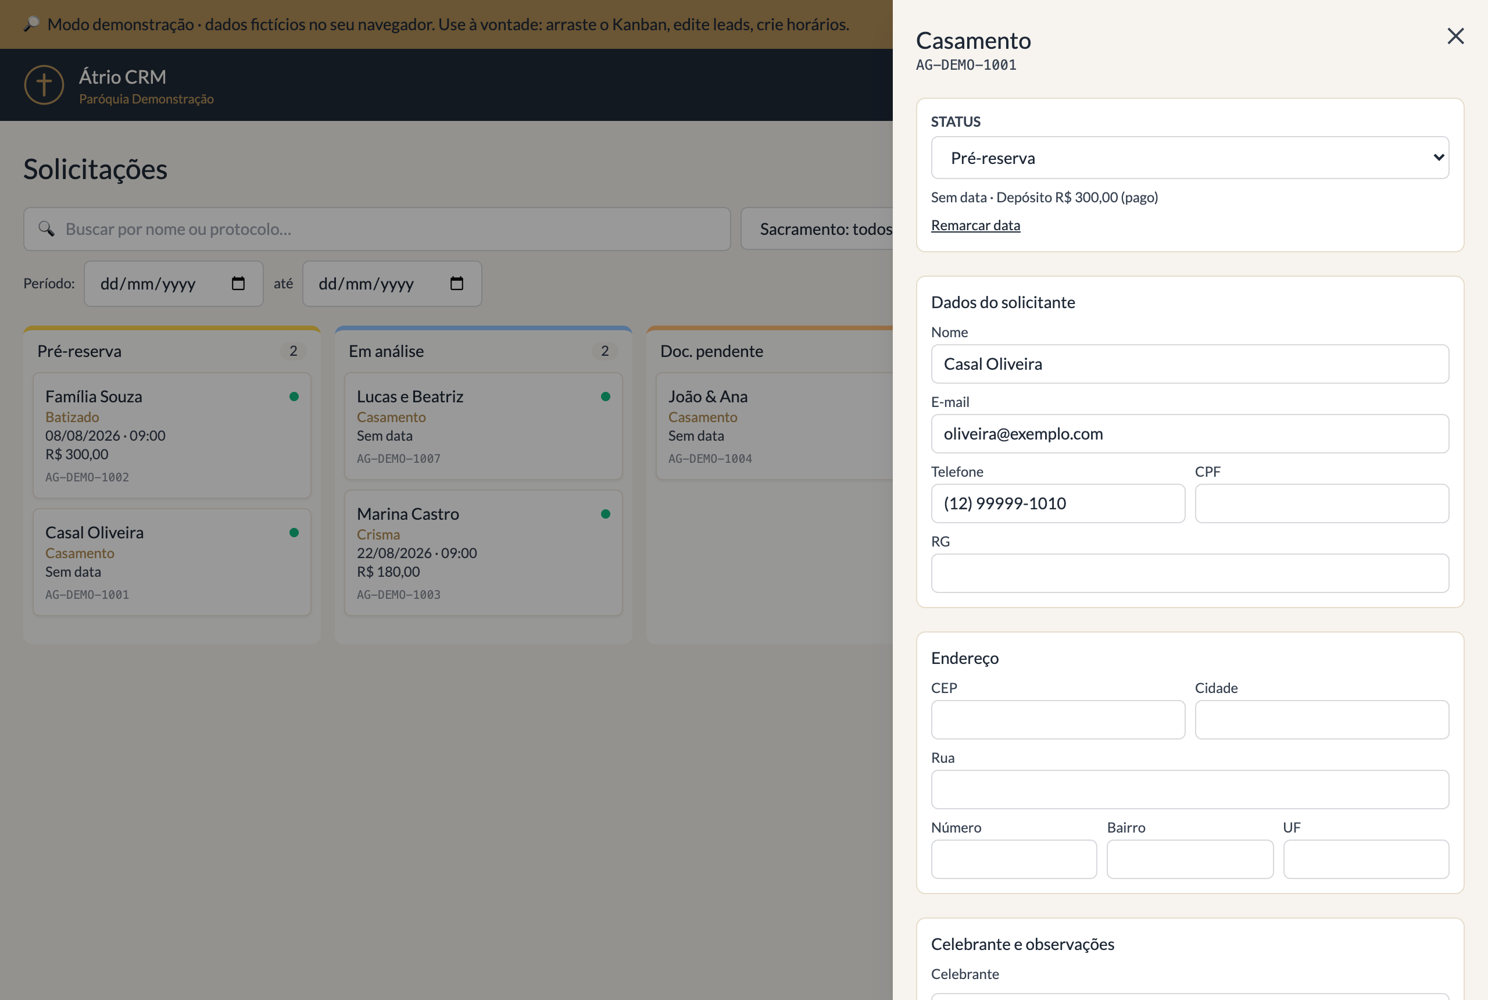Click the empty CPF field

click(1322, 503)
